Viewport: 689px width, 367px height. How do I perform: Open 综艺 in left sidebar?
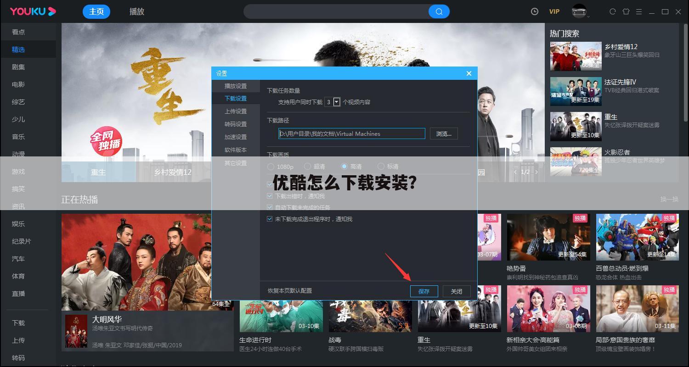(x=18, y=101)
